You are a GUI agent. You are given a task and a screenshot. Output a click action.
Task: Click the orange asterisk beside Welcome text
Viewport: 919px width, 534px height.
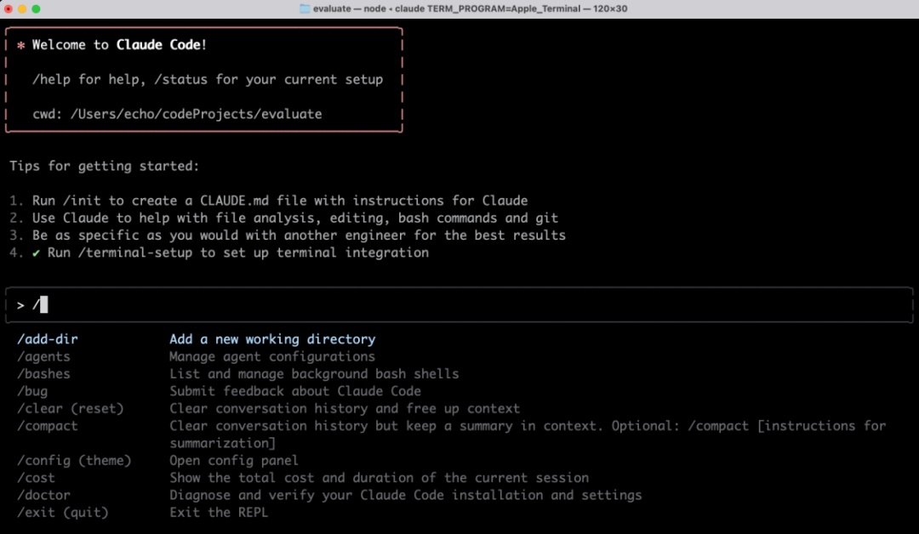click(x=20, y=45)
